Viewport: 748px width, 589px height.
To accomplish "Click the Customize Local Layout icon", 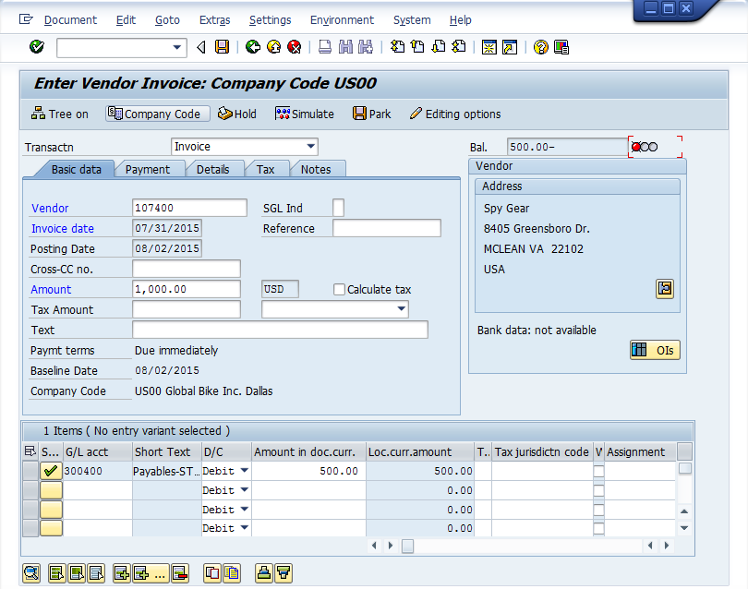I will 561,47.
